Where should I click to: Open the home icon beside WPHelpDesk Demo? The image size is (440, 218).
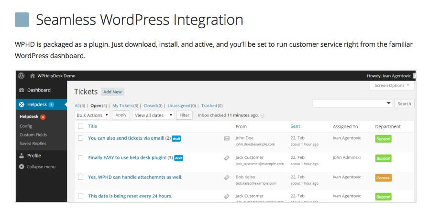click(x=33, y=76)
